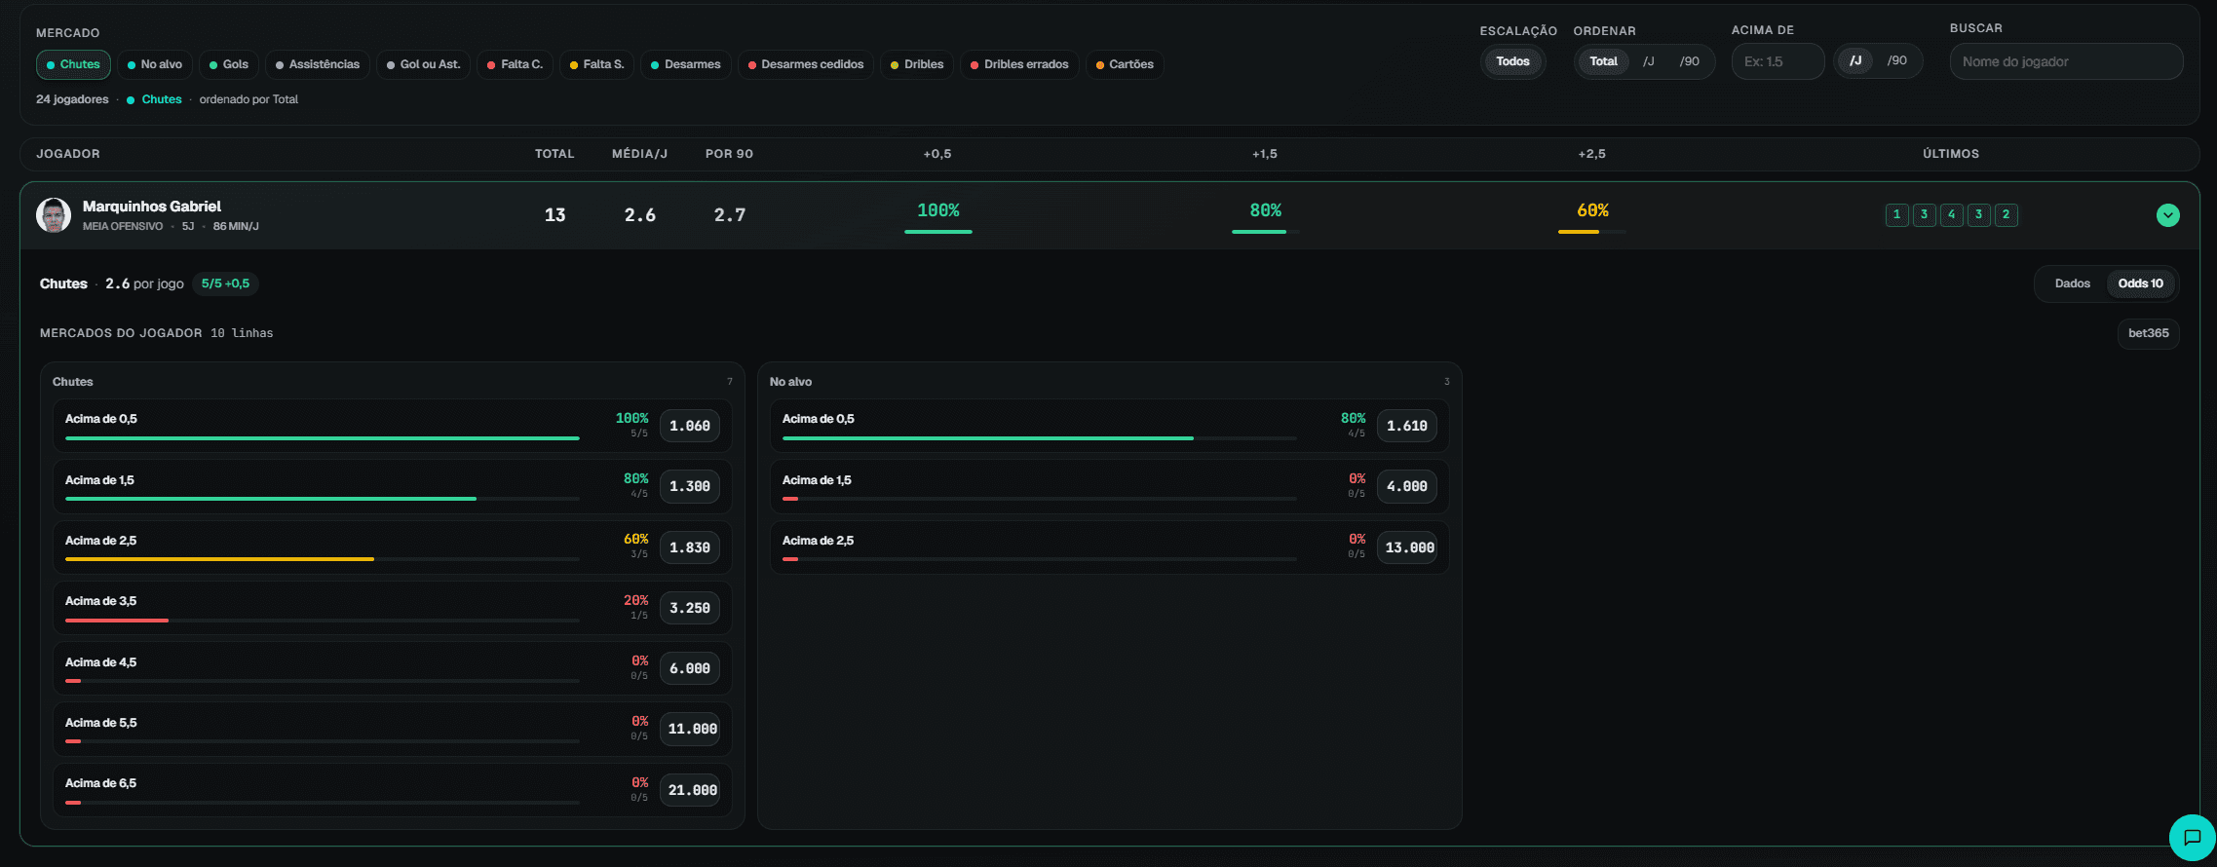Select the Falta C. market chip
Screen dimensions: 2217x867
(x=515, y=64)
